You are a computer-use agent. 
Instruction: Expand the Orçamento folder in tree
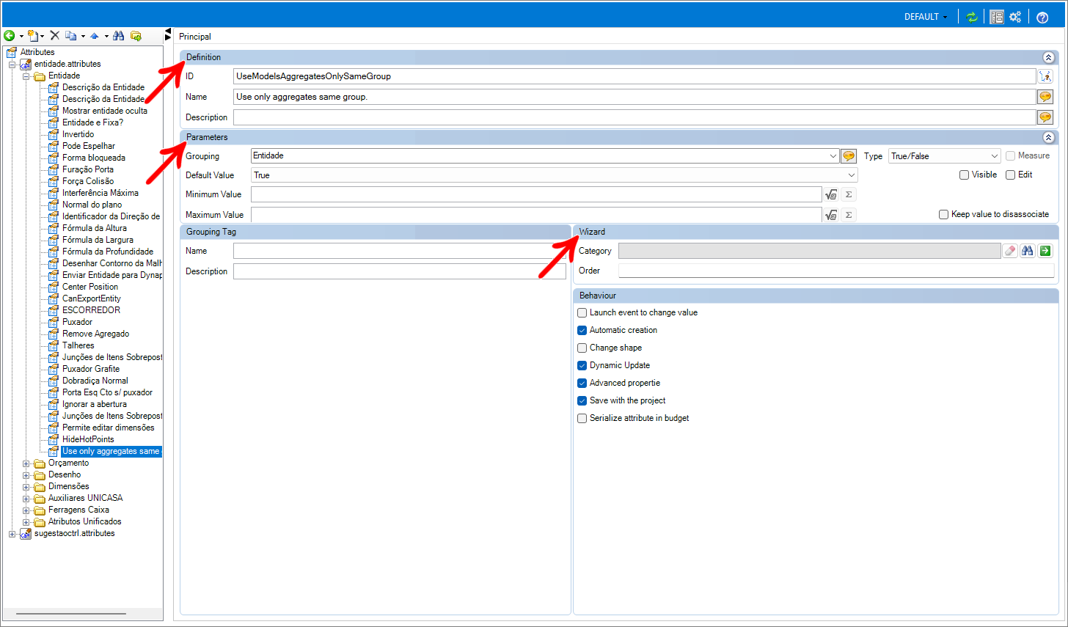tap(26, 463)
